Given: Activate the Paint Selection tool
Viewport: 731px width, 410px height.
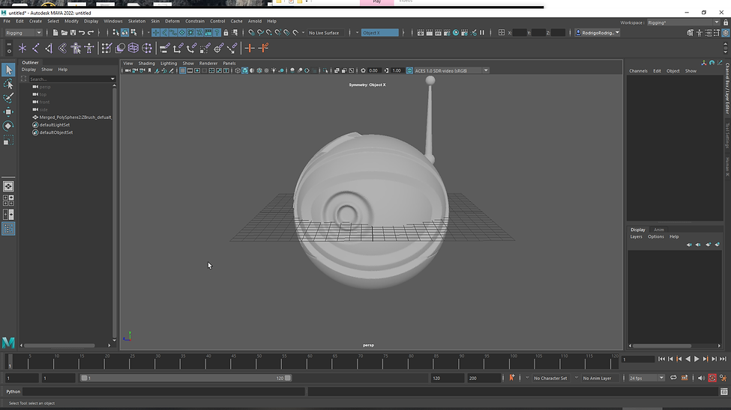Looking at the screenshot, I should [8, 98].
